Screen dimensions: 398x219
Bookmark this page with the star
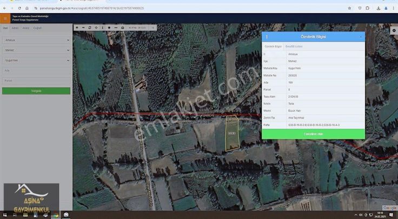[349, 8]
